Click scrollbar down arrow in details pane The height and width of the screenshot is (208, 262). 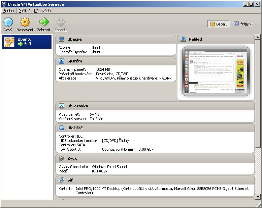click(x=258, y=197)
